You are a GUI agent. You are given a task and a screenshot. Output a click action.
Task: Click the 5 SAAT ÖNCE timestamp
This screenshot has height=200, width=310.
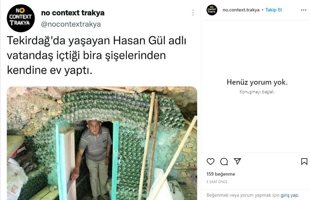(217, 182)
